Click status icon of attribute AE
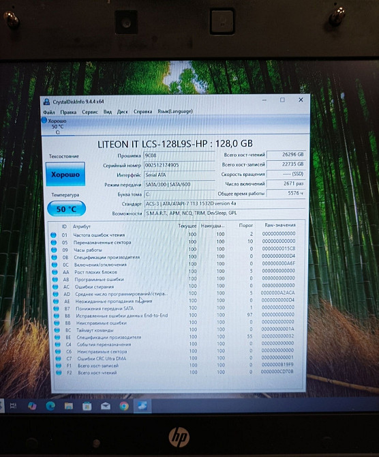Viewport: 379px width, 457px height. 56,301
